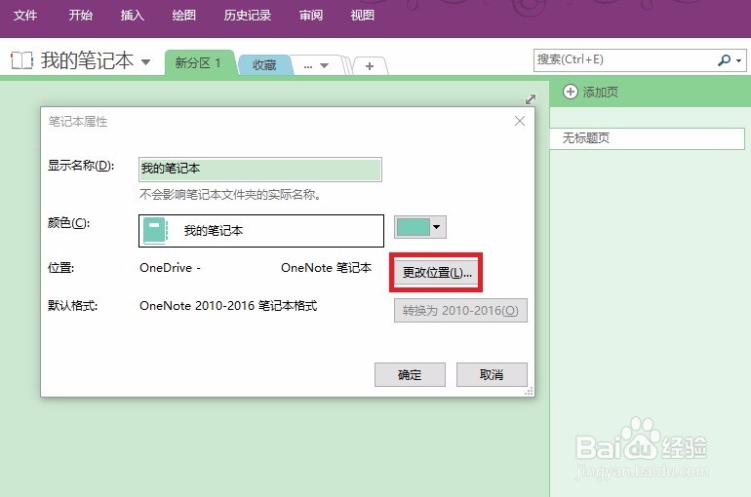Open the notebook color picker dropdown
This screenshot has height=497, width=751.
(420, 227)
